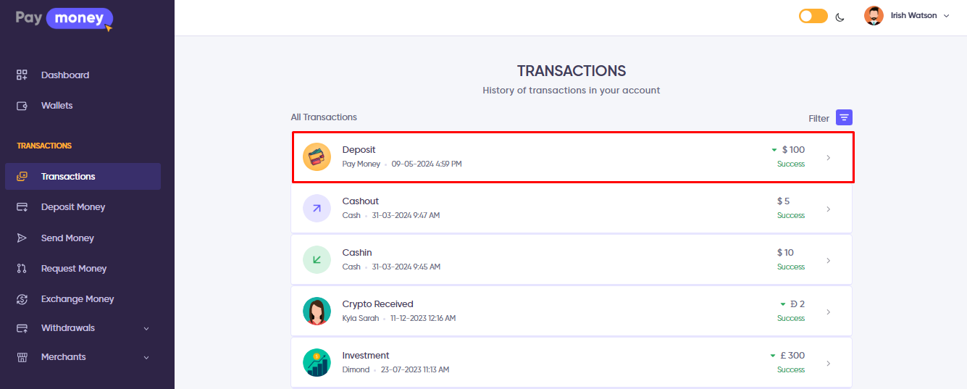Viewport: 967px width, 389px height.
Task: Click the Dashboard sidebar icon
Action: click(x=22, y=75)
